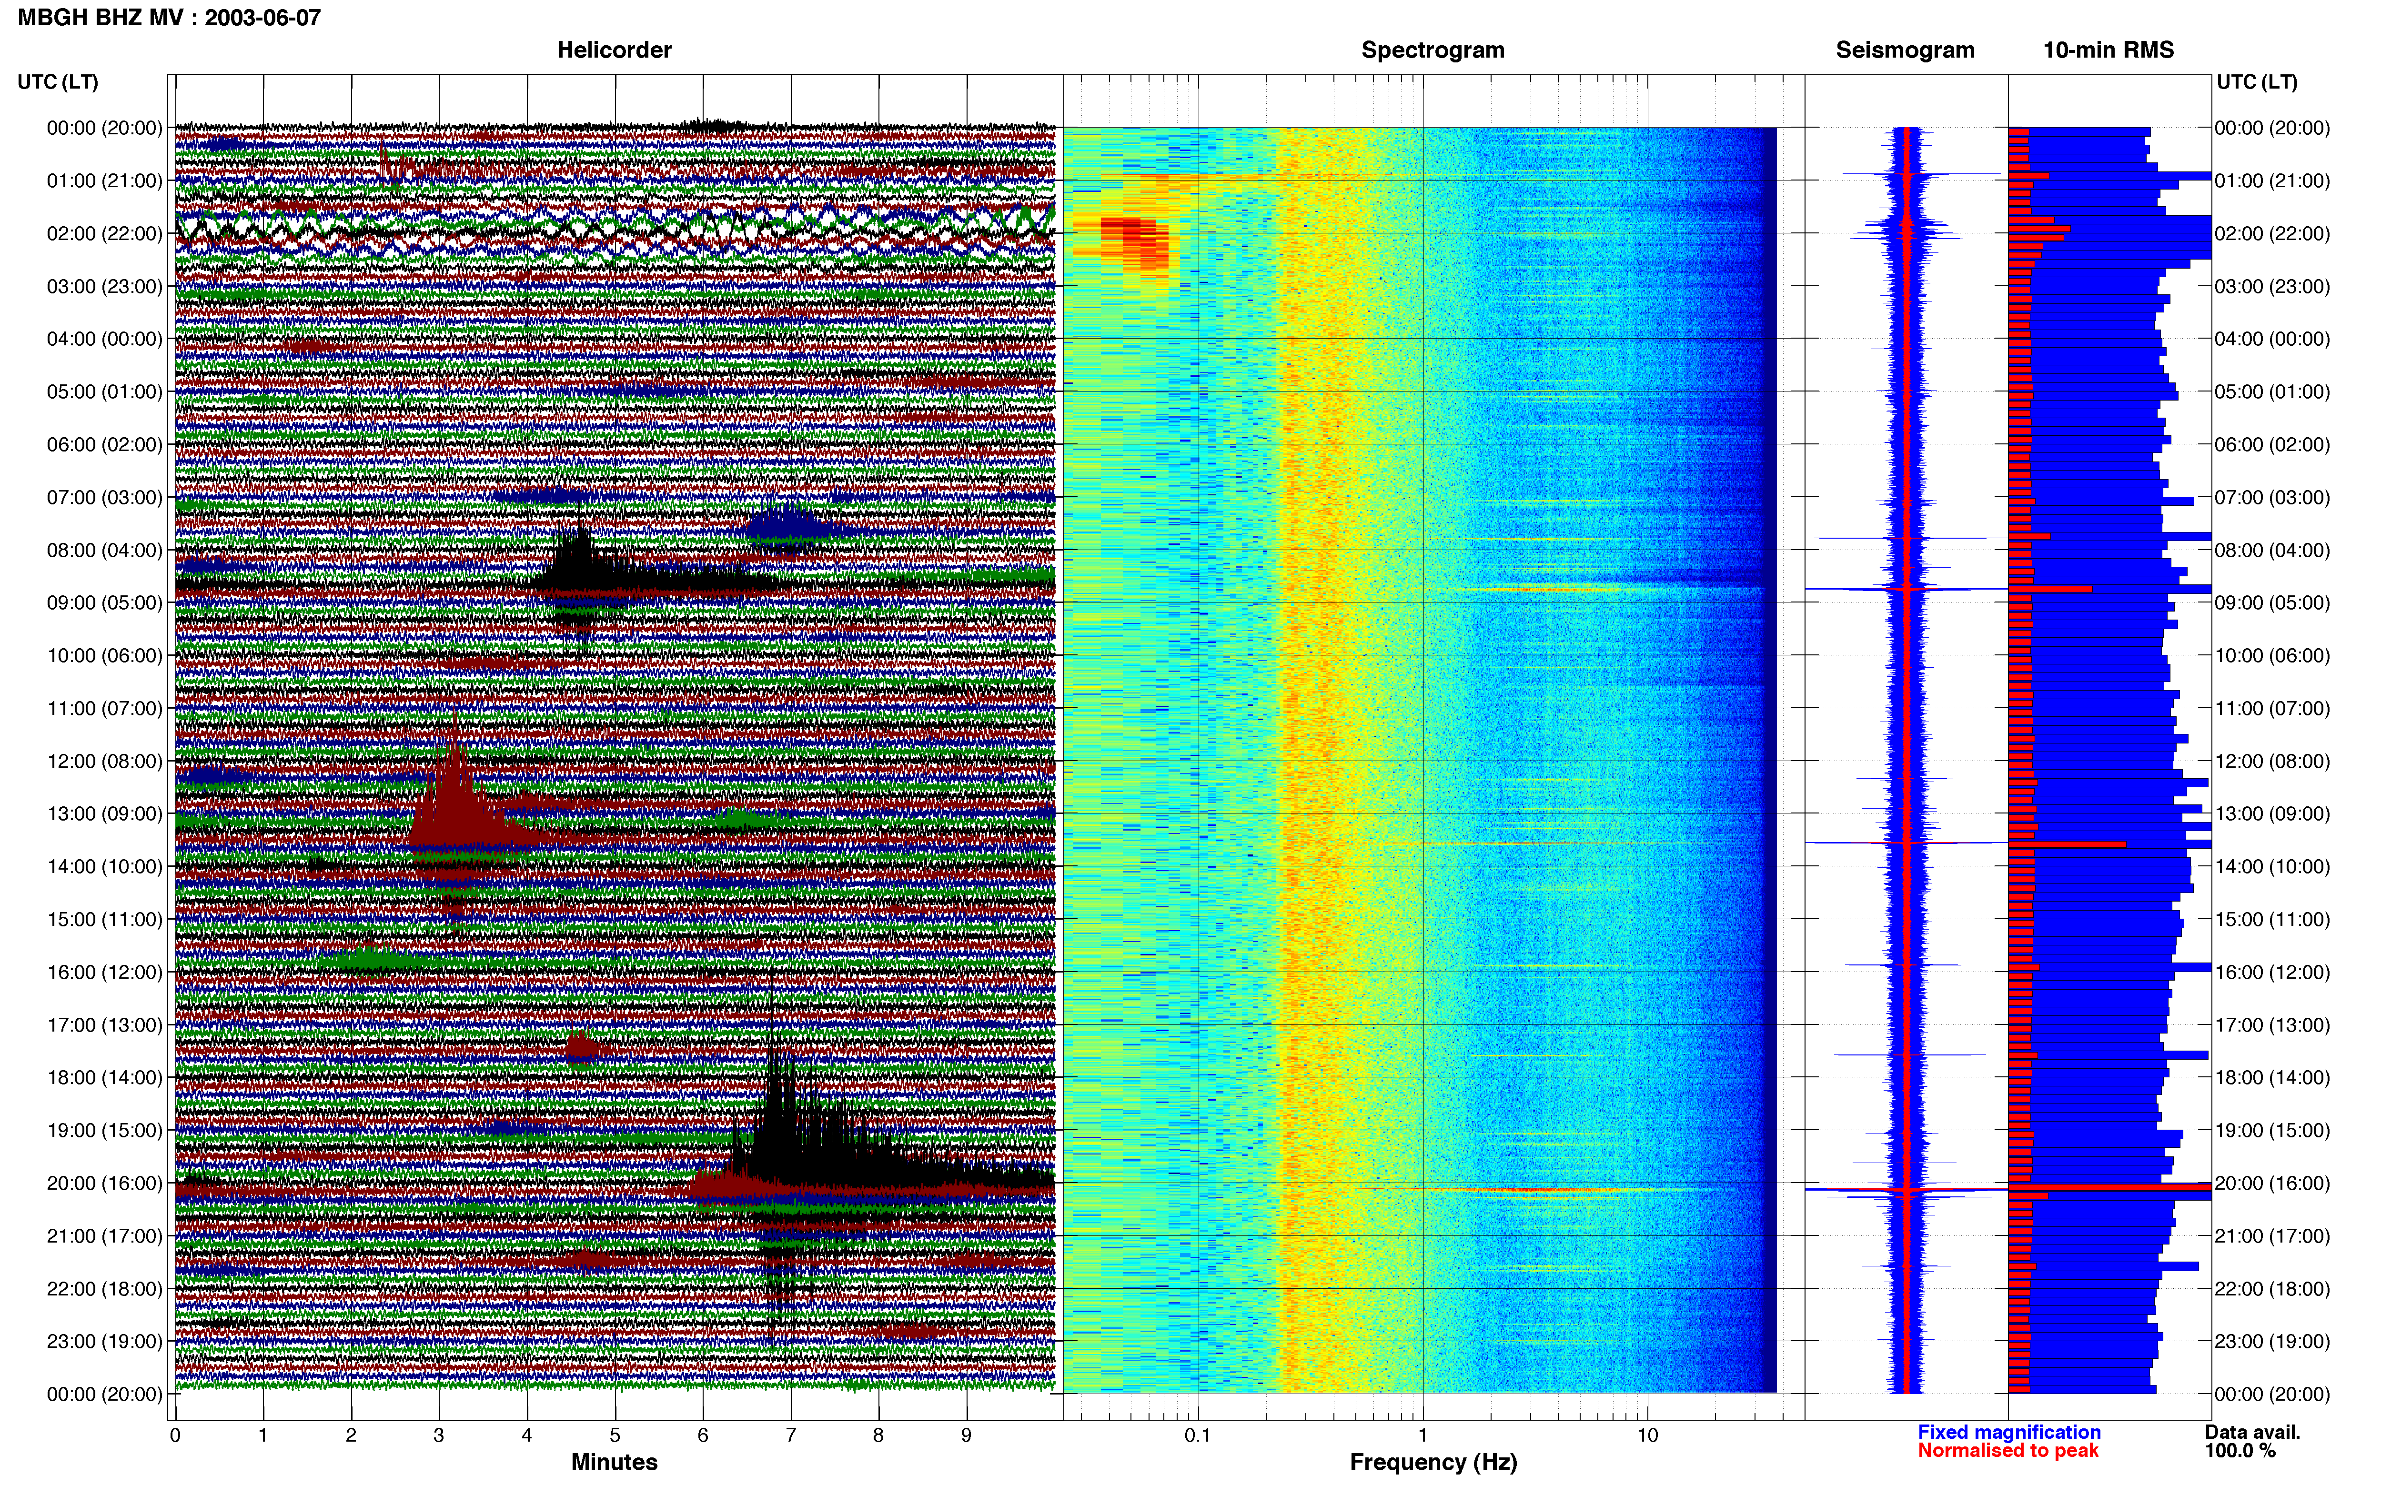
Task: Click the 'Frequency (Hz)' x-axis label
Action: coord(1433,1462)
